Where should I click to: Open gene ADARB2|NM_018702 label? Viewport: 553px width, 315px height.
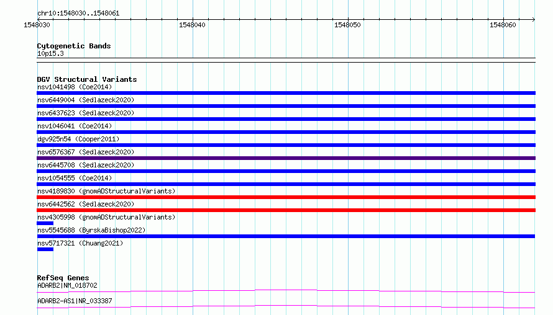[x=67, y=285]
